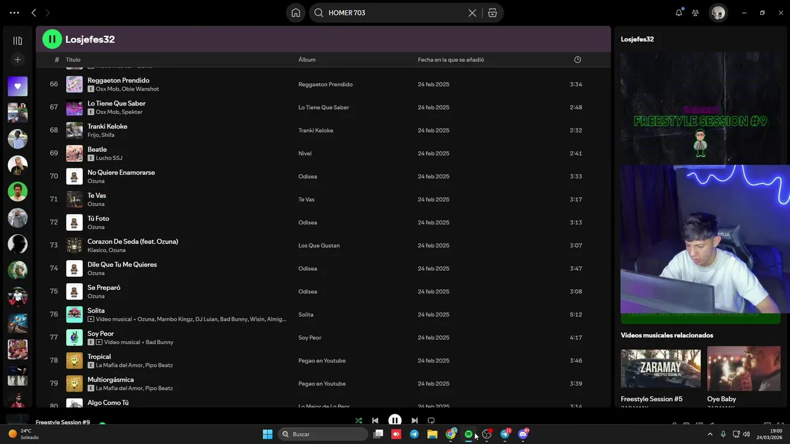
Task: Open the friend activity icon
Action: click(696, 12)
